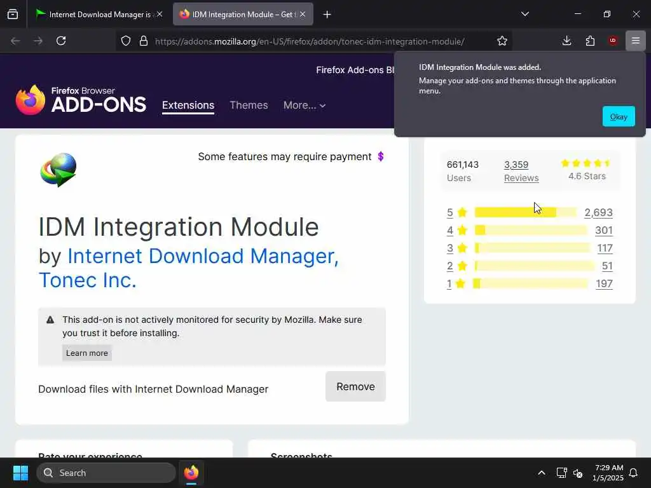Open the 117 three-star reviews count
Screen dimensions: 651x488
(605, 248)
